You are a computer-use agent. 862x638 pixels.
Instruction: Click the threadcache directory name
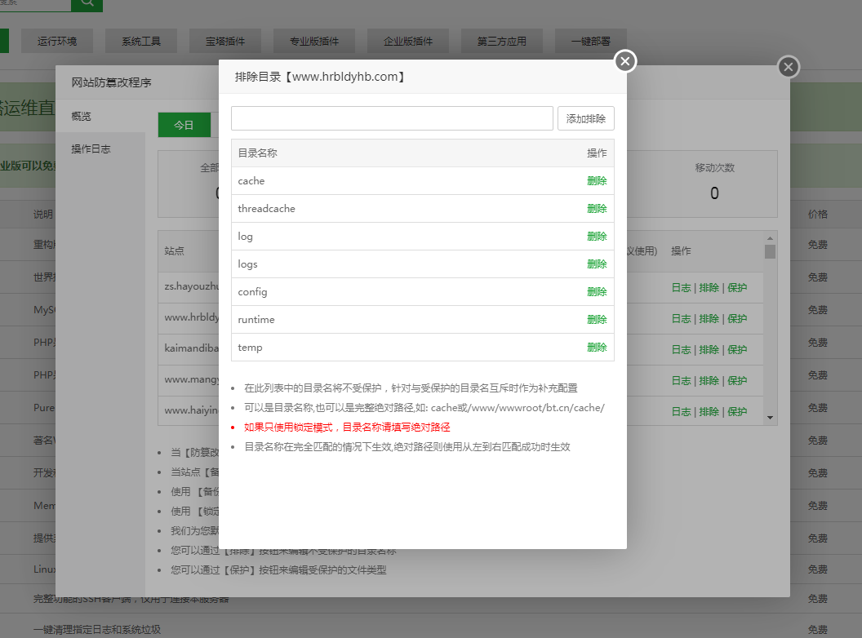coord(267,208)
